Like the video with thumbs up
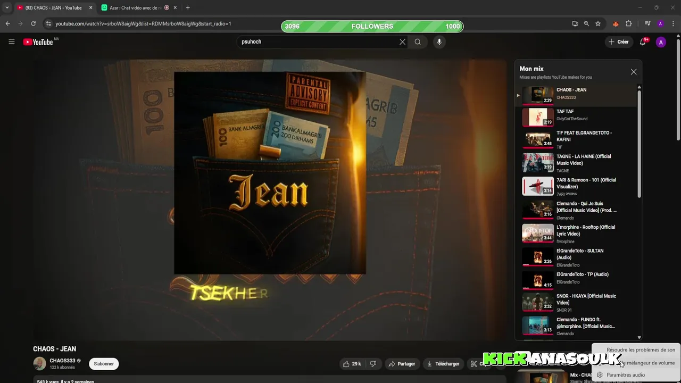The height and width of the screenshot is (383, 681). 352,364
